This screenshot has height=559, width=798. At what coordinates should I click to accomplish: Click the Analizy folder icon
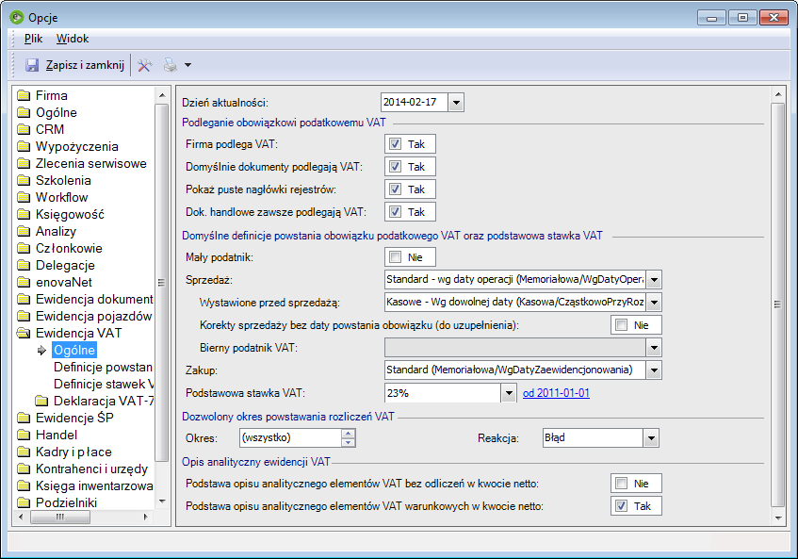pyautogui.click(x=24, y=231)
